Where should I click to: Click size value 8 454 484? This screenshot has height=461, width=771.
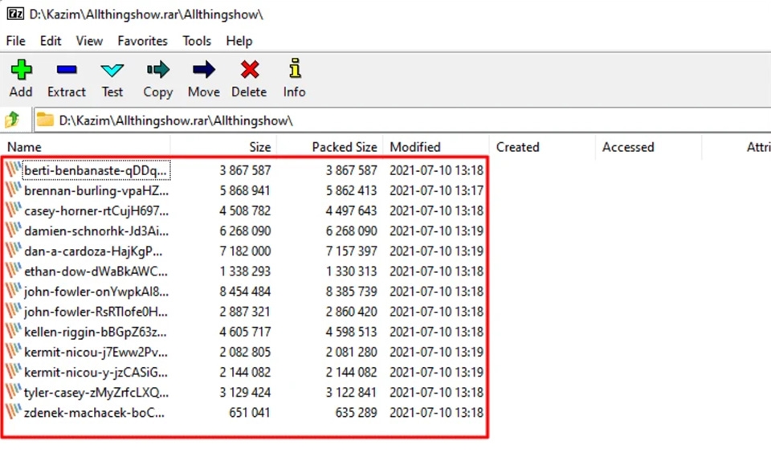pyautogui.click(x=245, y=292)
